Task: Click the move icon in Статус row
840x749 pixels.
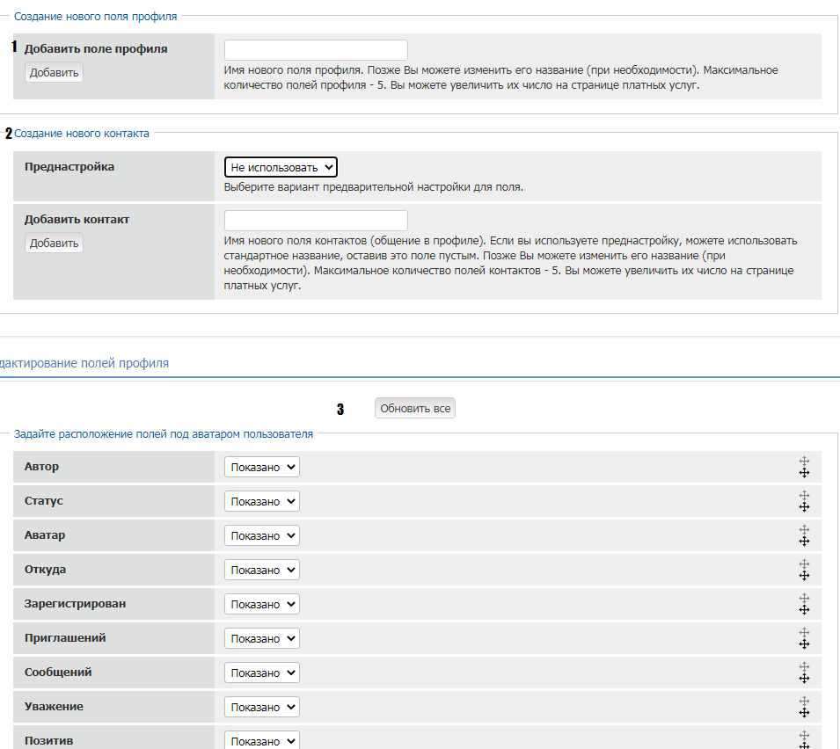Action: pyautogui.click(x=803, y=501)
